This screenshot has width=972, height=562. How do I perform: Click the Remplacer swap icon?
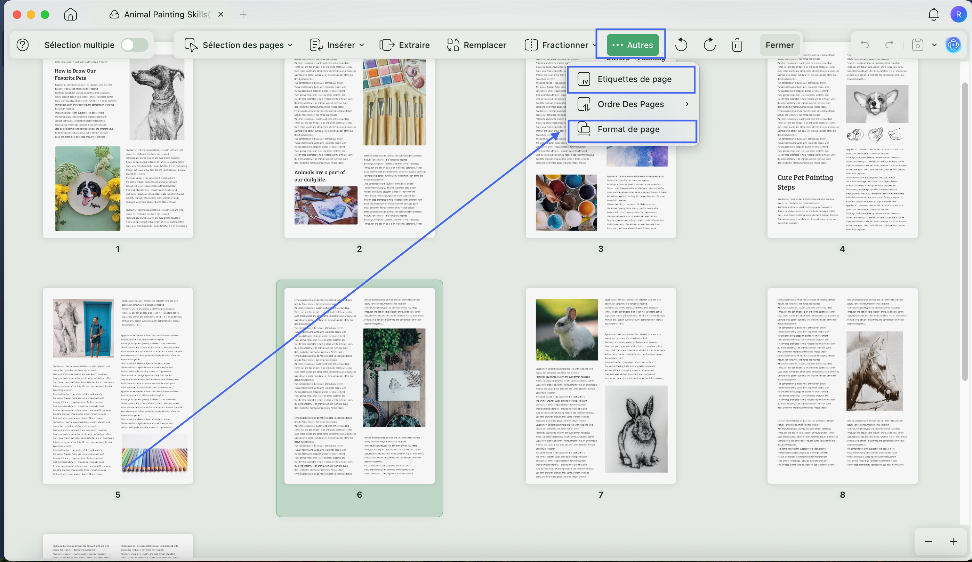click(x=453, y=45)
